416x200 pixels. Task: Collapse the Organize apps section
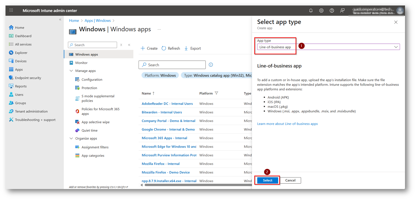pyautogui.click(x=71, y=138)
